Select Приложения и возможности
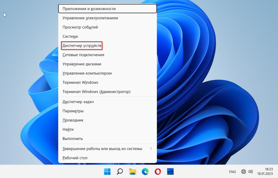The width and height of the screenshot is (278, 178). pyautogui.click(x=108, y=9)
